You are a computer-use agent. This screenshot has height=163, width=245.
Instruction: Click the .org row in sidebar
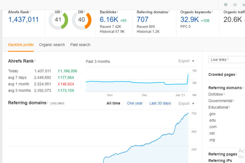(x=212, y=140)
